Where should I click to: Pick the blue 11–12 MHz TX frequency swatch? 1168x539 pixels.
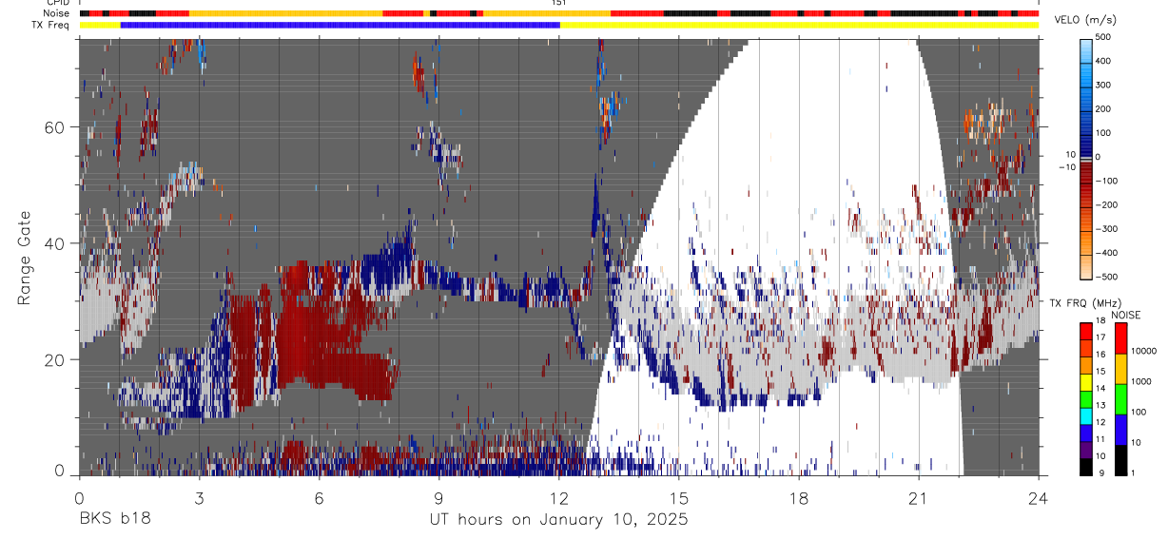[1086, 433]
